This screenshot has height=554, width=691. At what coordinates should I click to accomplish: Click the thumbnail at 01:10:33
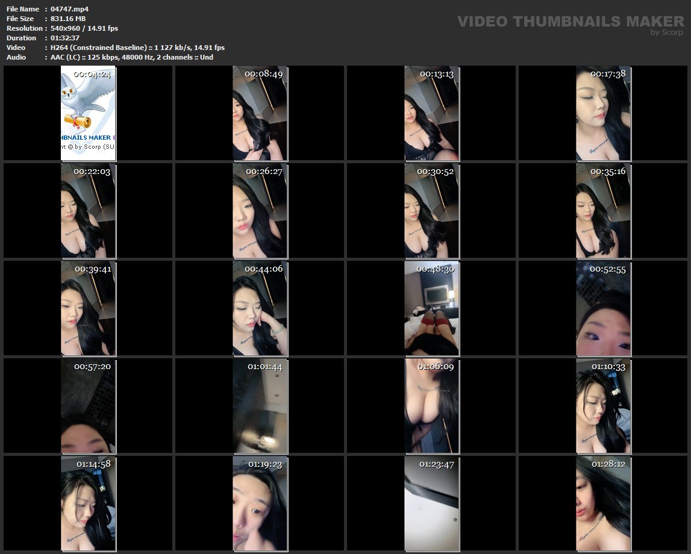pyautogui.click(x=603, y=406)
